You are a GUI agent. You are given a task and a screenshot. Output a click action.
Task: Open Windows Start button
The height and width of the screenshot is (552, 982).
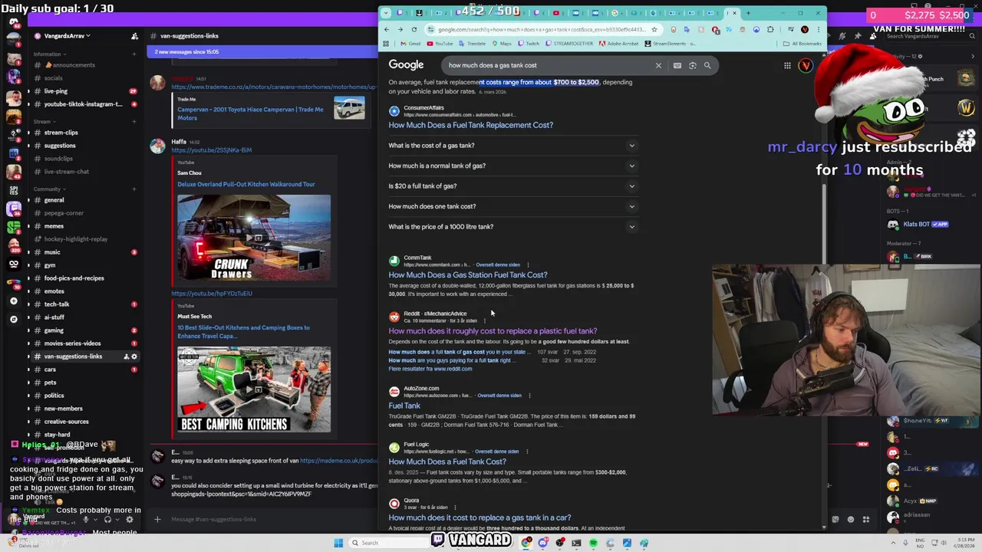(x=338, y=543)
